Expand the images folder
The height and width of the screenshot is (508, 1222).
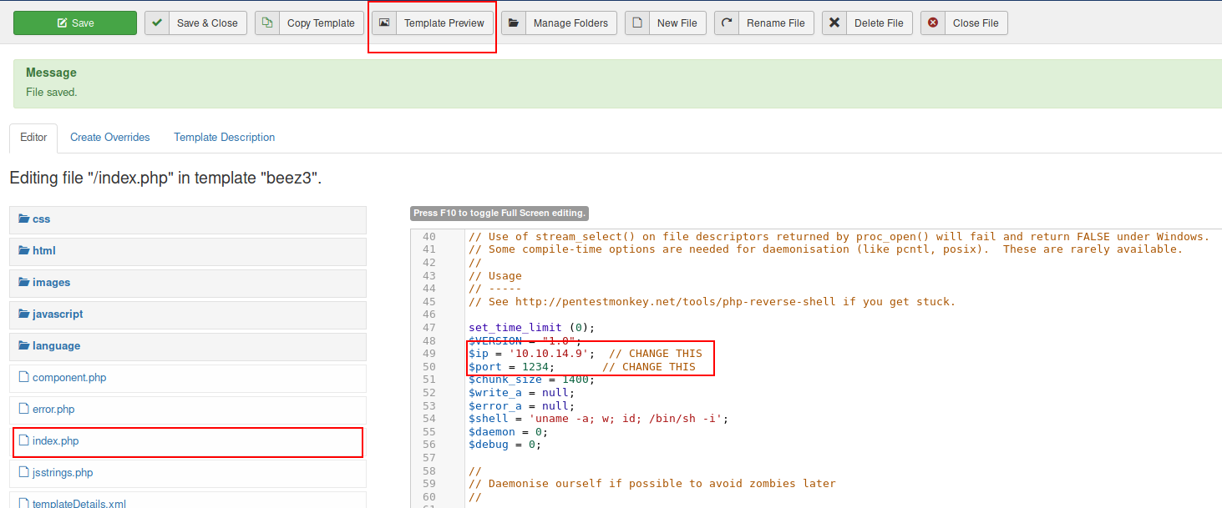(190, 283)
